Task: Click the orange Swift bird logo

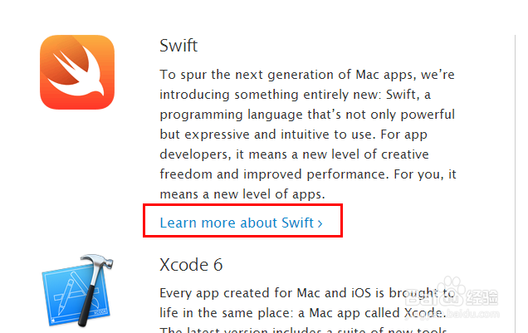Action: (77, 72)
